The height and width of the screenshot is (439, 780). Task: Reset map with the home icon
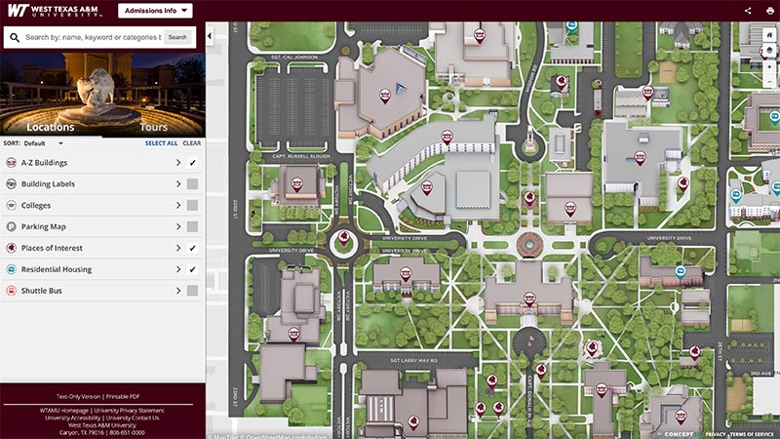(x=769, y=35)
